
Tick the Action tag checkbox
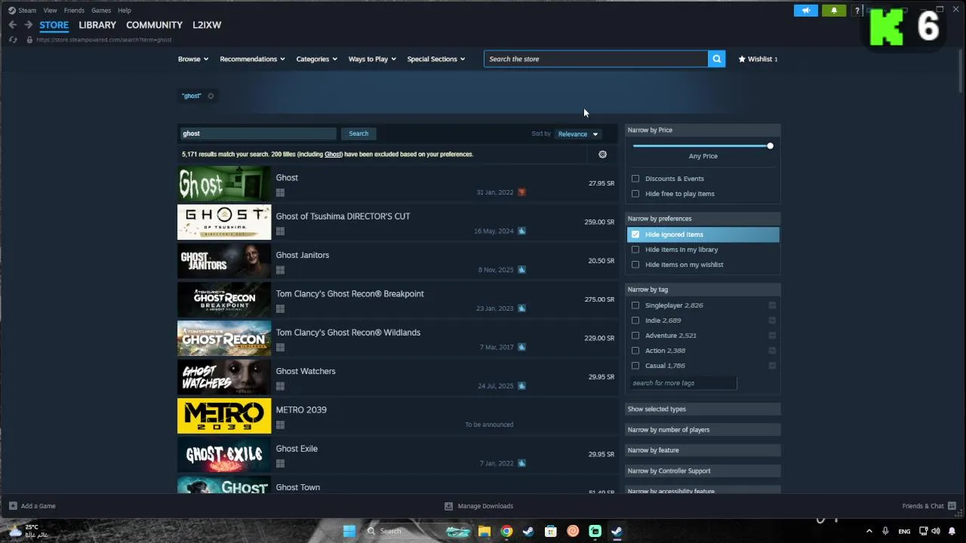pyautogui.click(x=635, y=351)
